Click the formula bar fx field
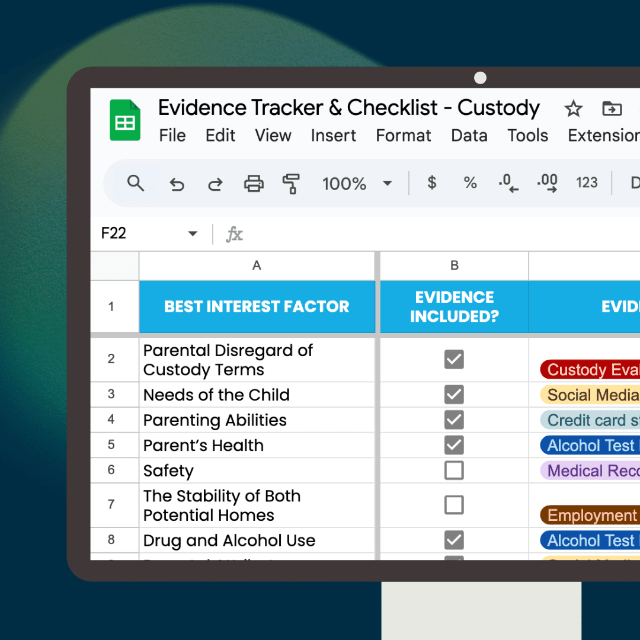 pos(235,233)
